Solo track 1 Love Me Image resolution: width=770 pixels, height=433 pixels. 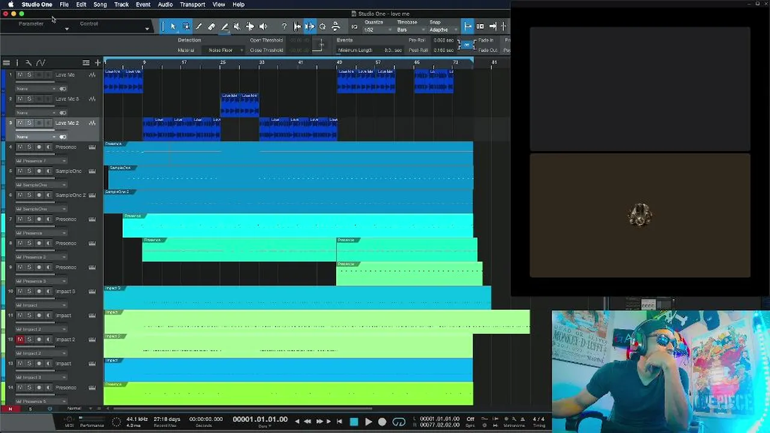tap(29, 75)
